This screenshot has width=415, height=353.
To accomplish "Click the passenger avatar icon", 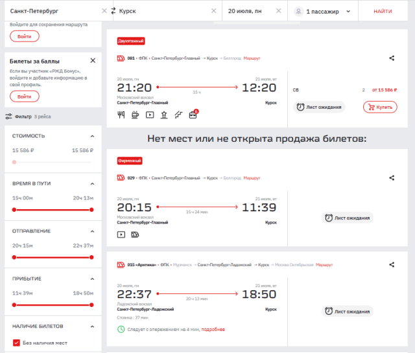I will [x=298, y=12].
